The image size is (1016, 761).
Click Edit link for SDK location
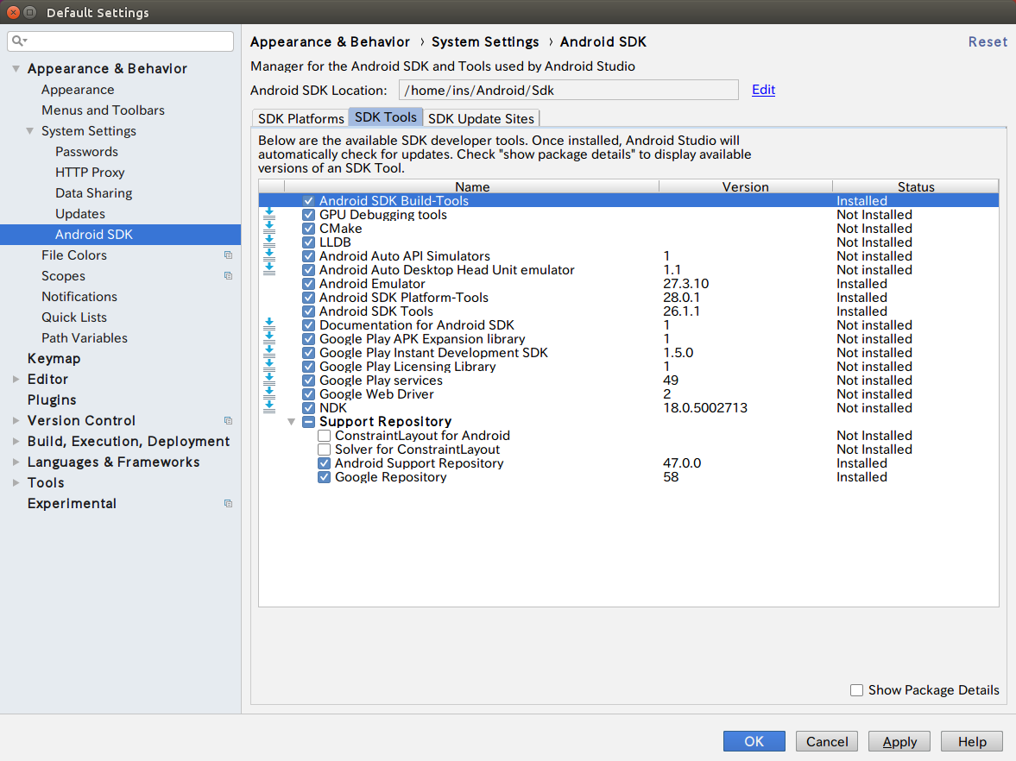[x=763, y=90]
